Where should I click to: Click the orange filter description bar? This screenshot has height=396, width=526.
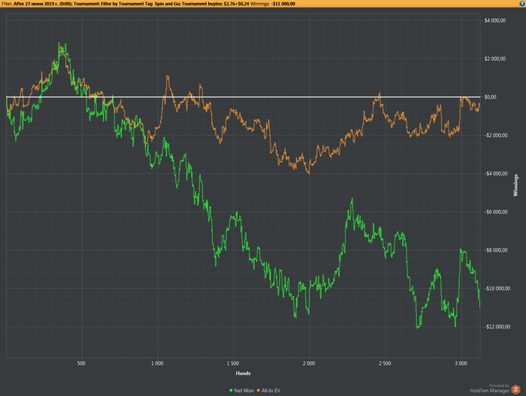(x=263, y=4)
